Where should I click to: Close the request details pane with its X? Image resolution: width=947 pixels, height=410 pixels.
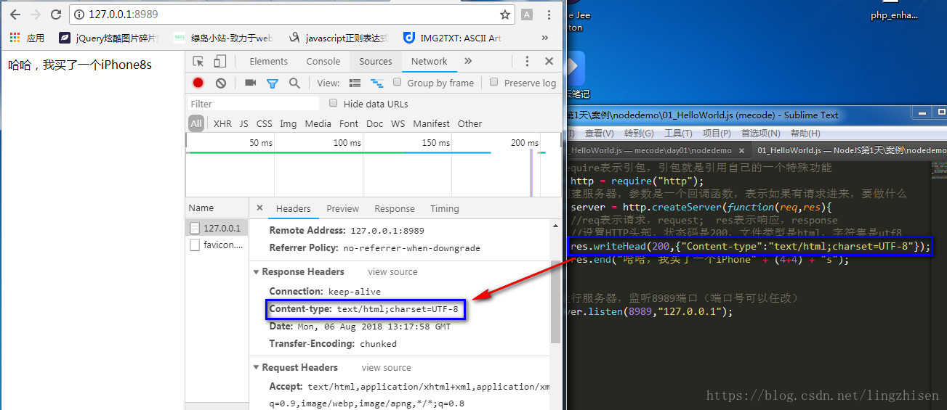click(x=259, y=208)
